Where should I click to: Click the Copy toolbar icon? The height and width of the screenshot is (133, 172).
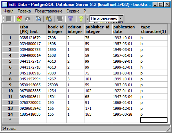click(38, 19)
